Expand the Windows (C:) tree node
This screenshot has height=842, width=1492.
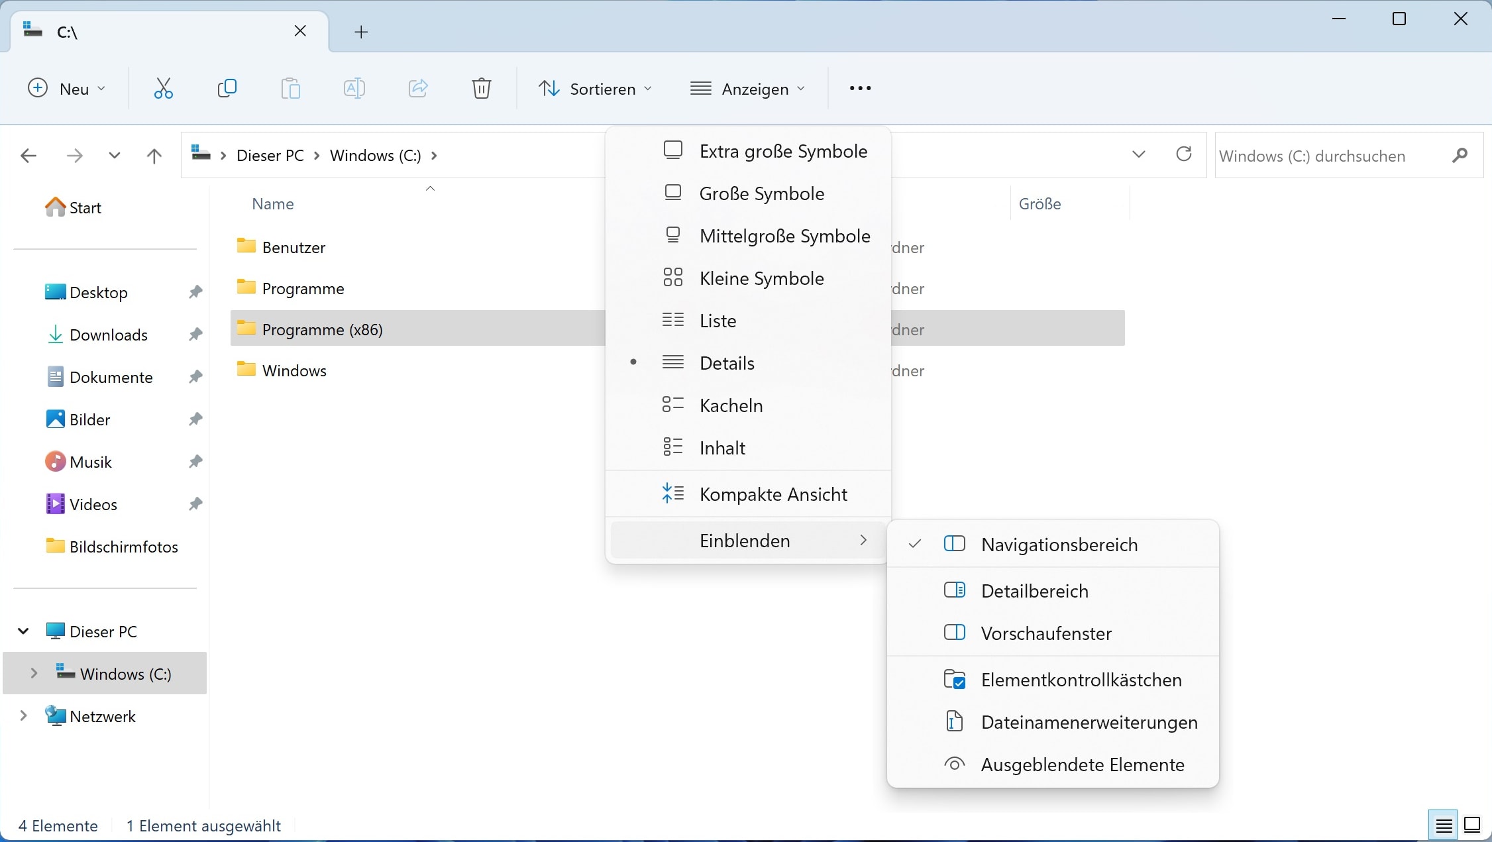click(34, 673)
